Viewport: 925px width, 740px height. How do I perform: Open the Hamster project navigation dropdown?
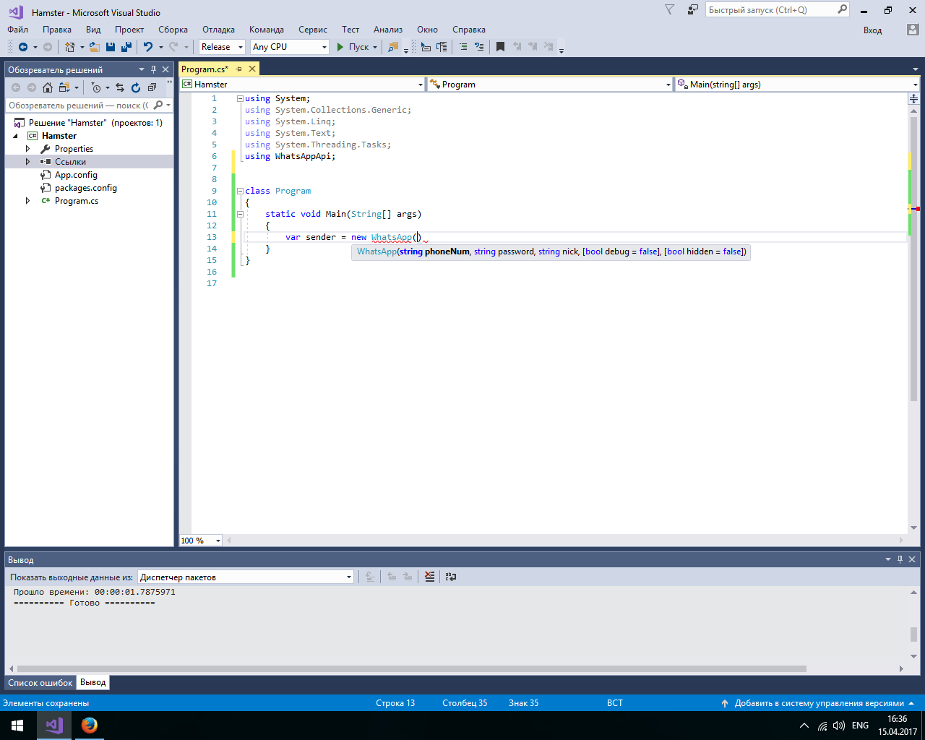421,85
